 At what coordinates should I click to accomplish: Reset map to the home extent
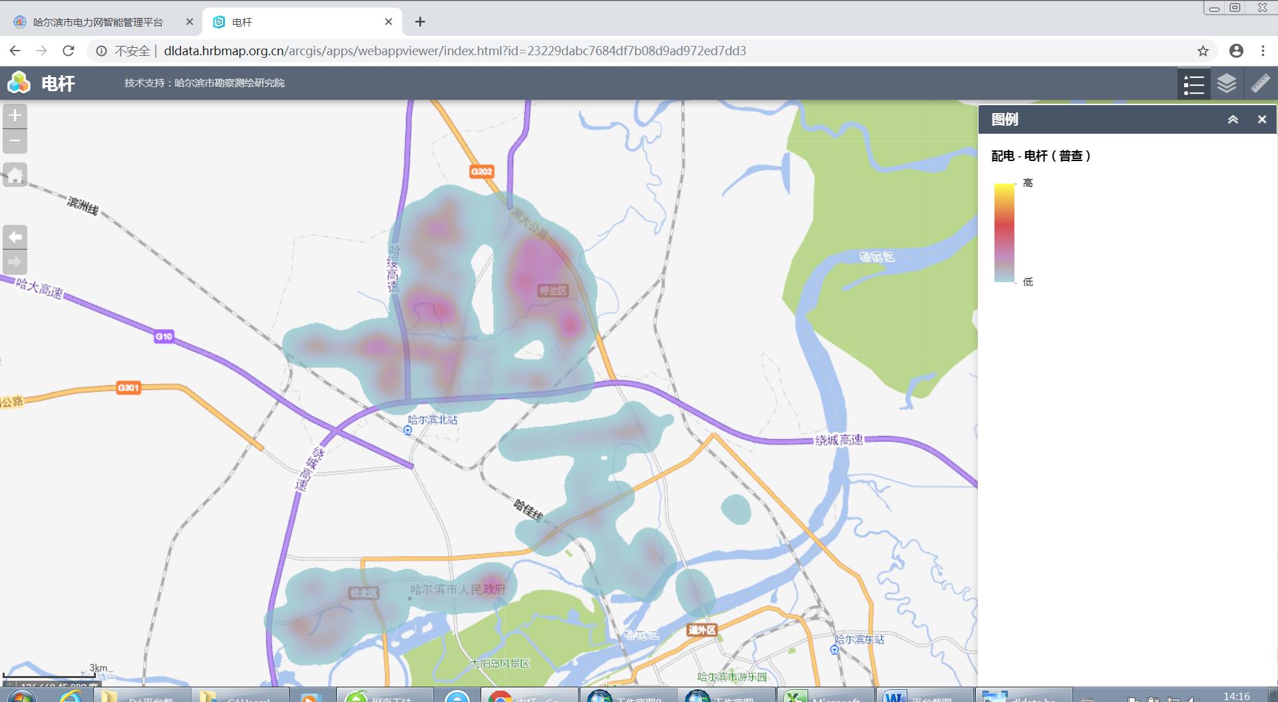point(15,175)
